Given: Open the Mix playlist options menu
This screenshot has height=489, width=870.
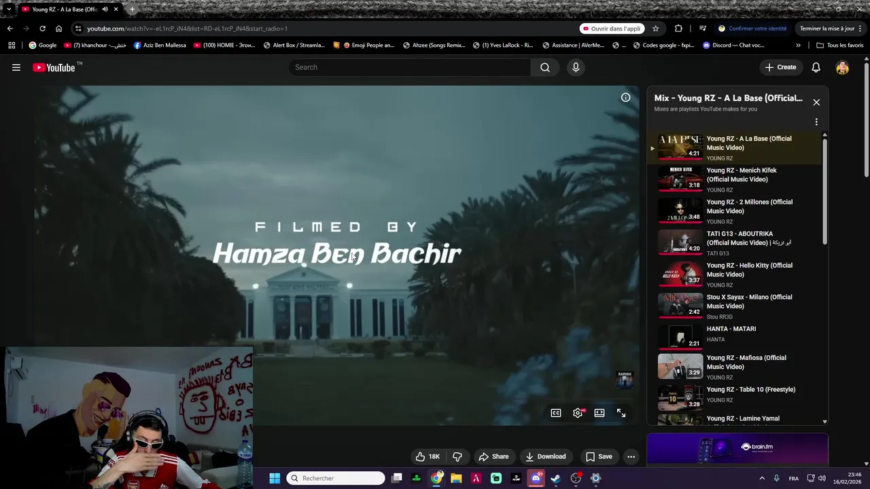Looking at the screenshot, I should tap(816, 122).
